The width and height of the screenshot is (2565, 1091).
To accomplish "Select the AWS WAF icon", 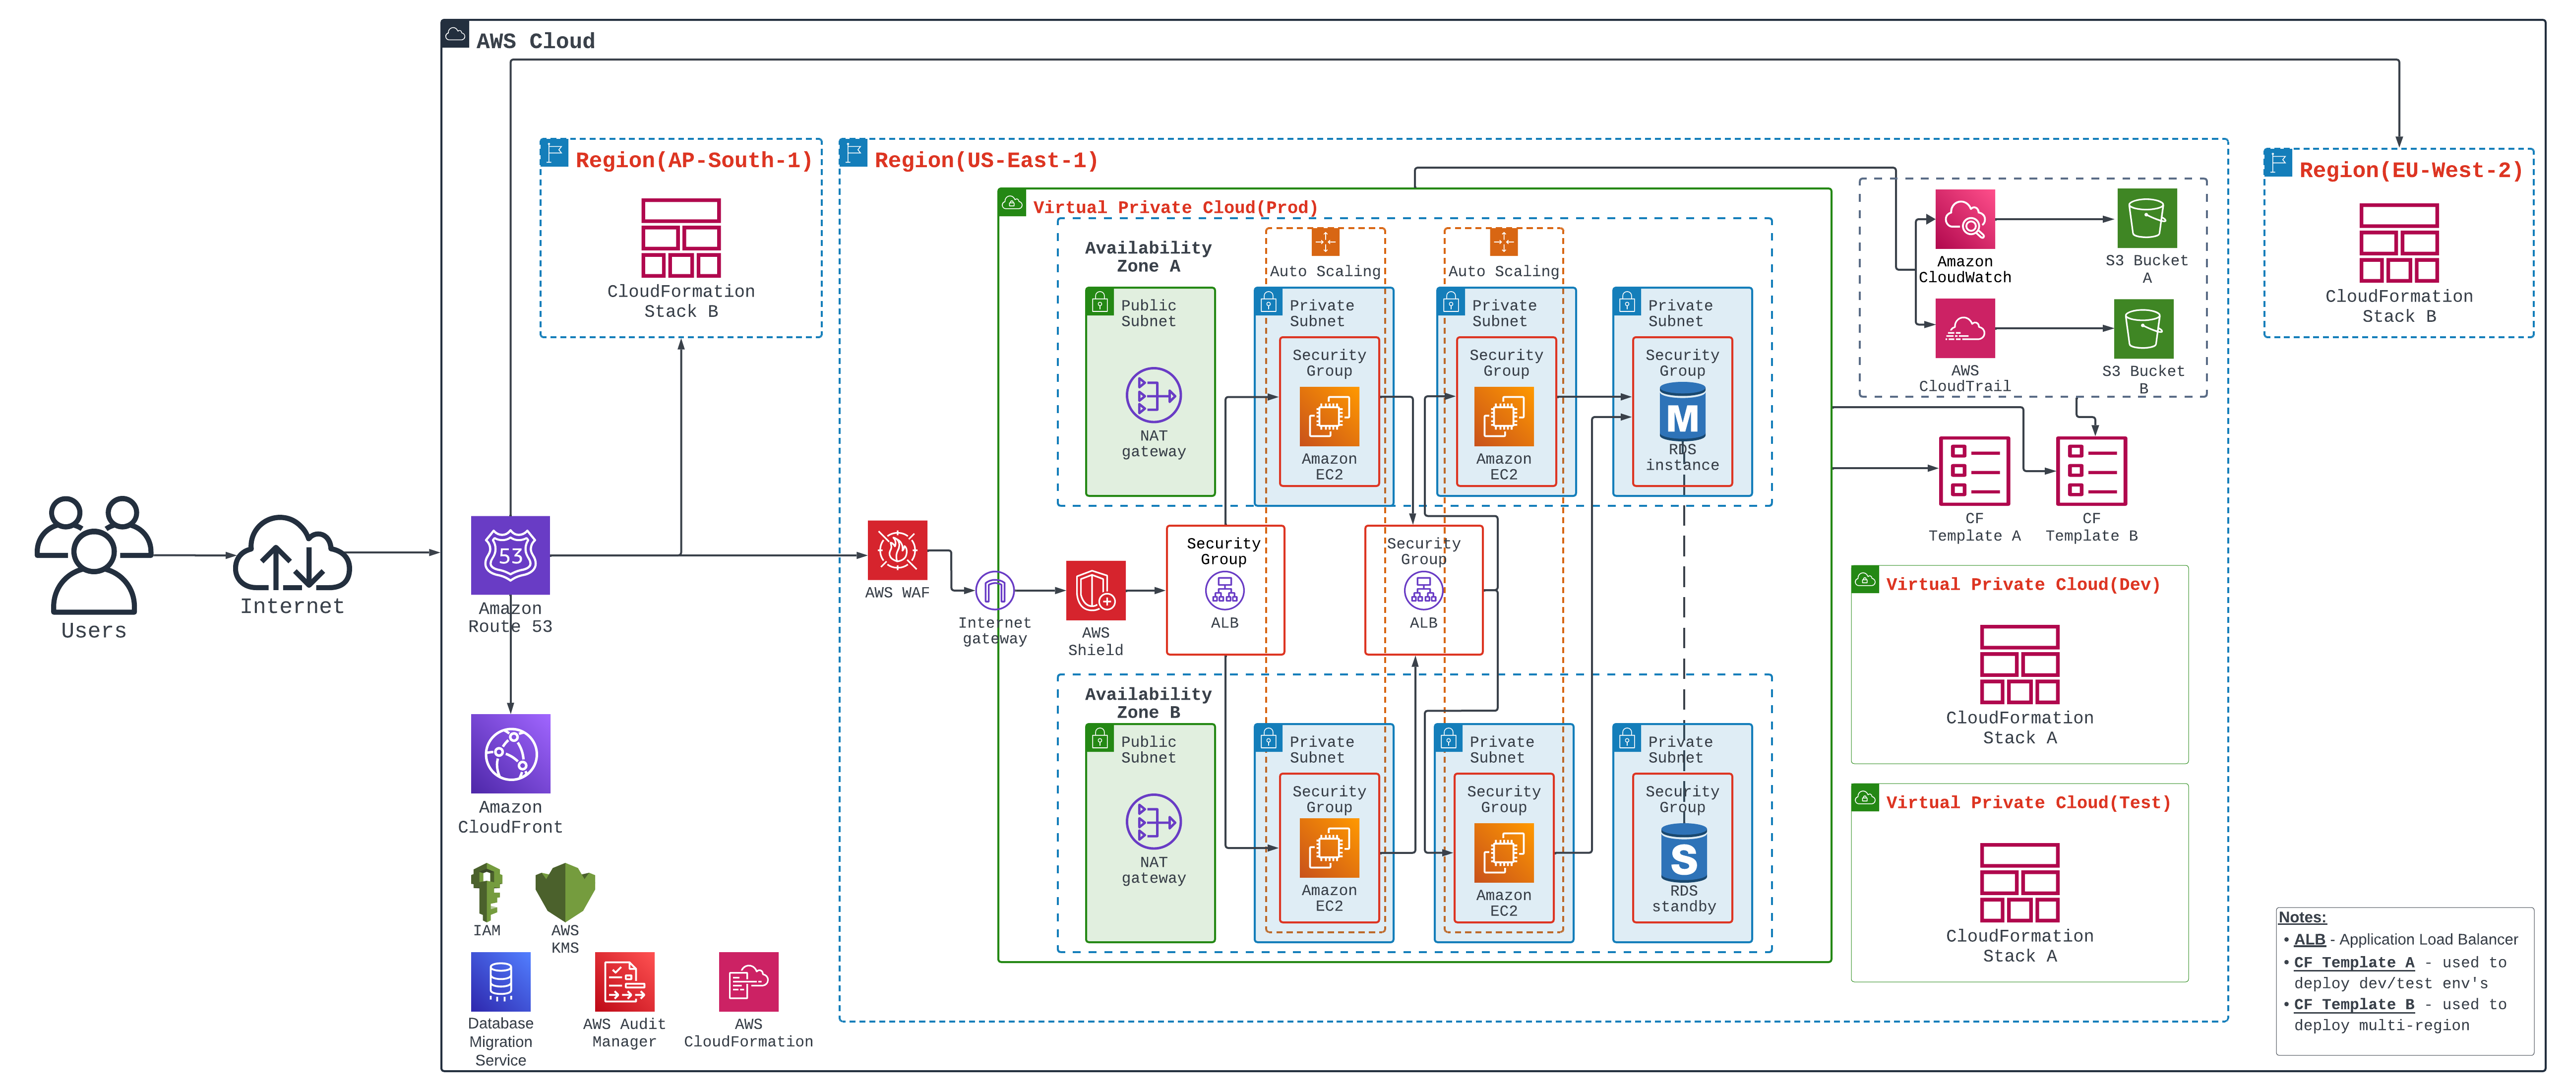I will tap(897, 549).
